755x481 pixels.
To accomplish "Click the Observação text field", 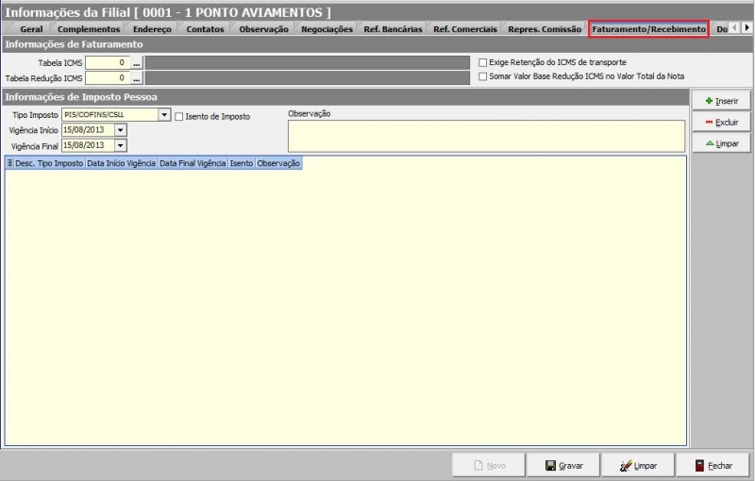I will (485, 135).
